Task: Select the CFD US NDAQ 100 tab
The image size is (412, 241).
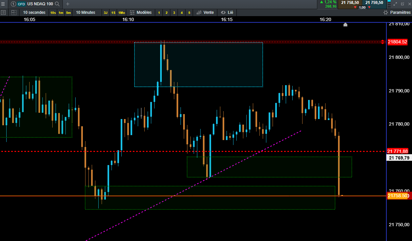Action: [35, 4]
